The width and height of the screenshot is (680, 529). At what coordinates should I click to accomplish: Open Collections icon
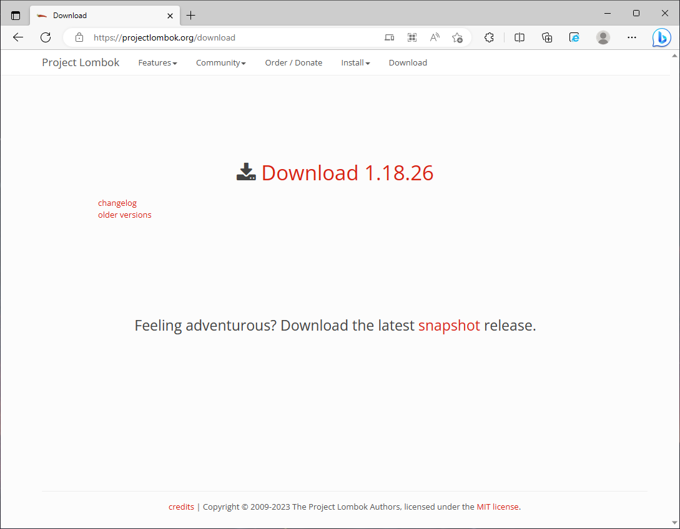click(547, 37)
